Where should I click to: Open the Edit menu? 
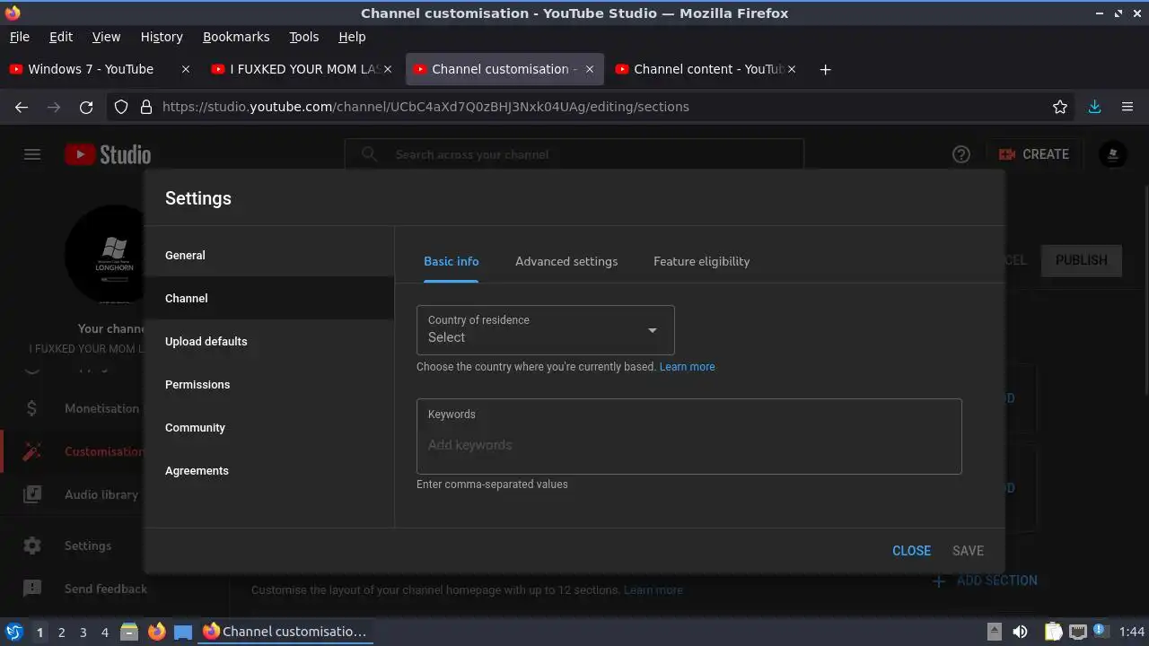pos(61,37)
